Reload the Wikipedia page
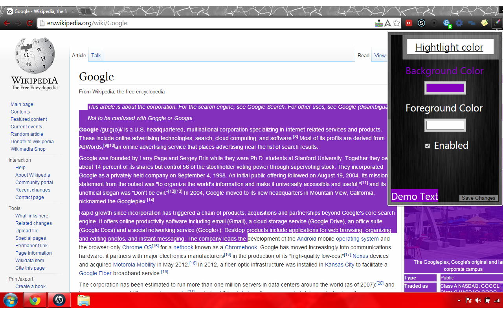Screen dimensions: 503x314 pos(29,23)
